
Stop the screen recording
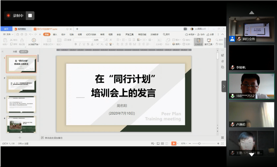click(x=30, y=16)
